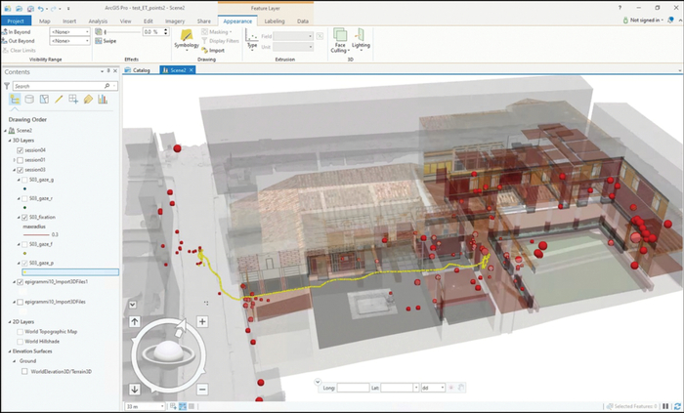Enable the session01 layer checkbox
684x413 pixels.
[x=21, y=160]
